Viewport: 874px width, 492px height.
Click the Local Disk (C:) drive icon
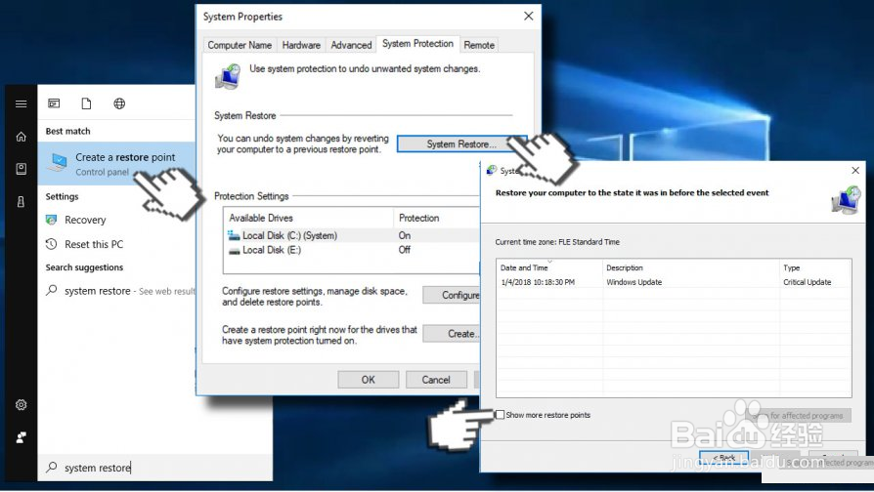click(x=234, y=235)
